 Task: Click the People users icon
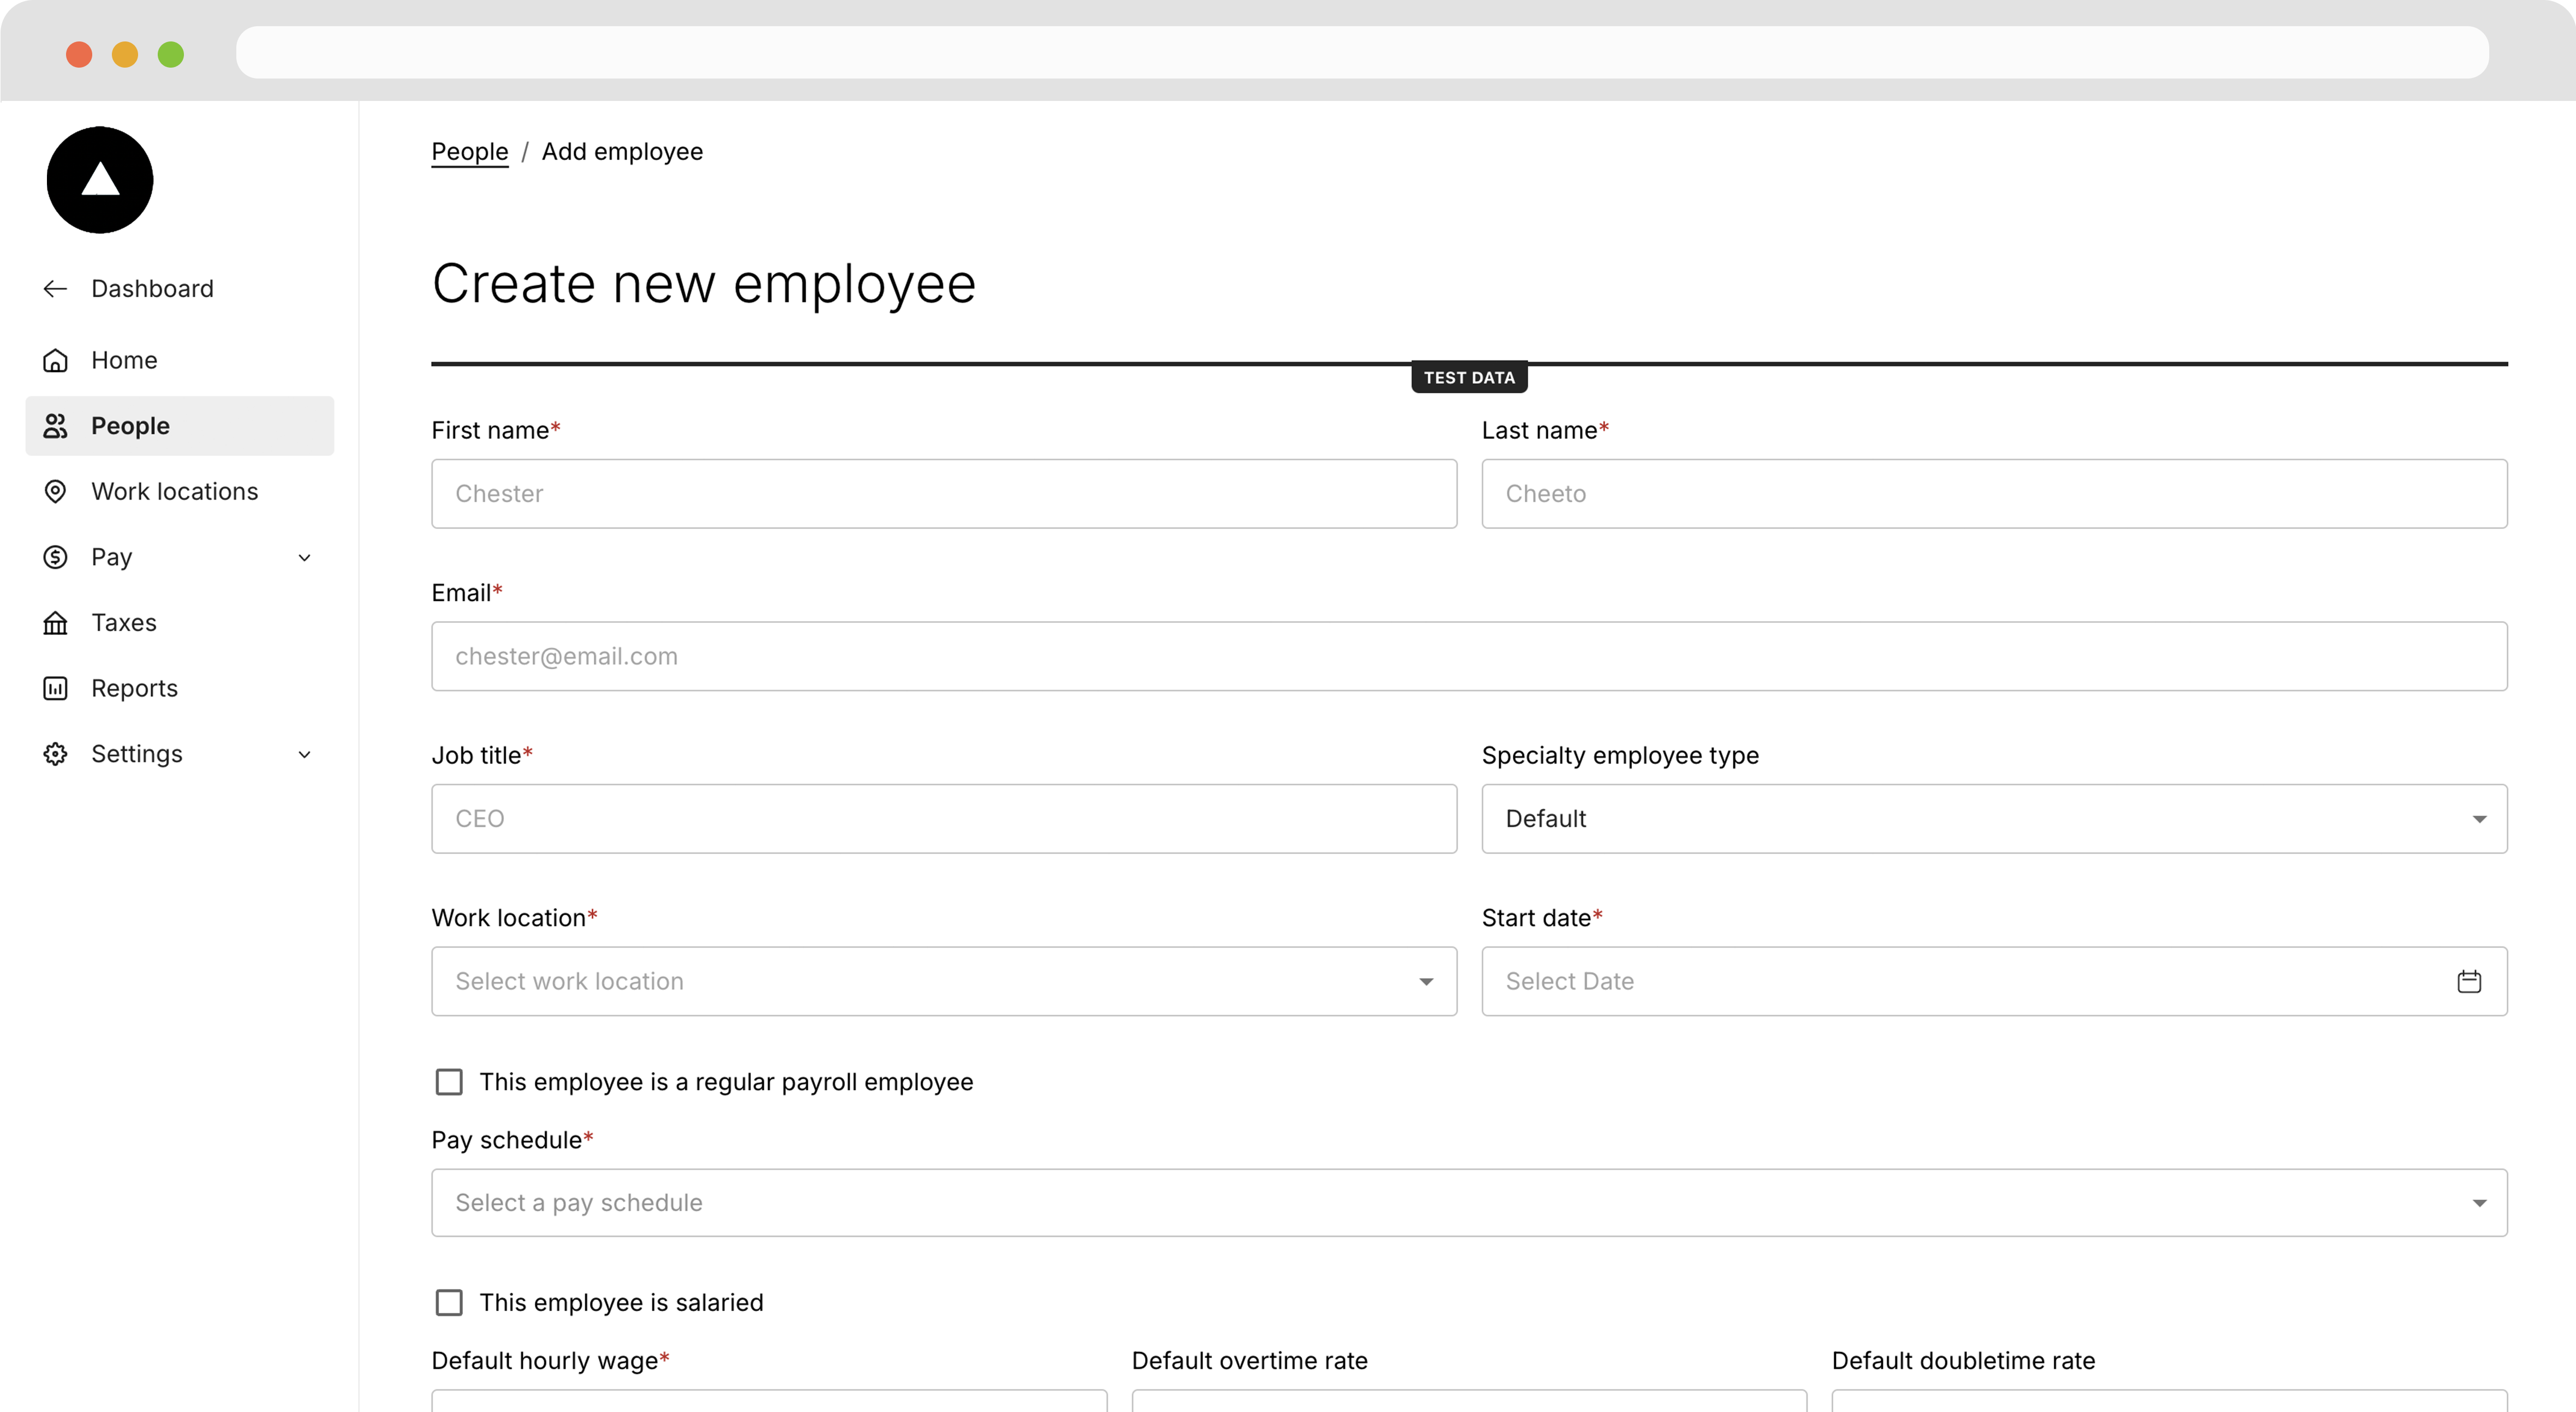click(x=55, y=426)
